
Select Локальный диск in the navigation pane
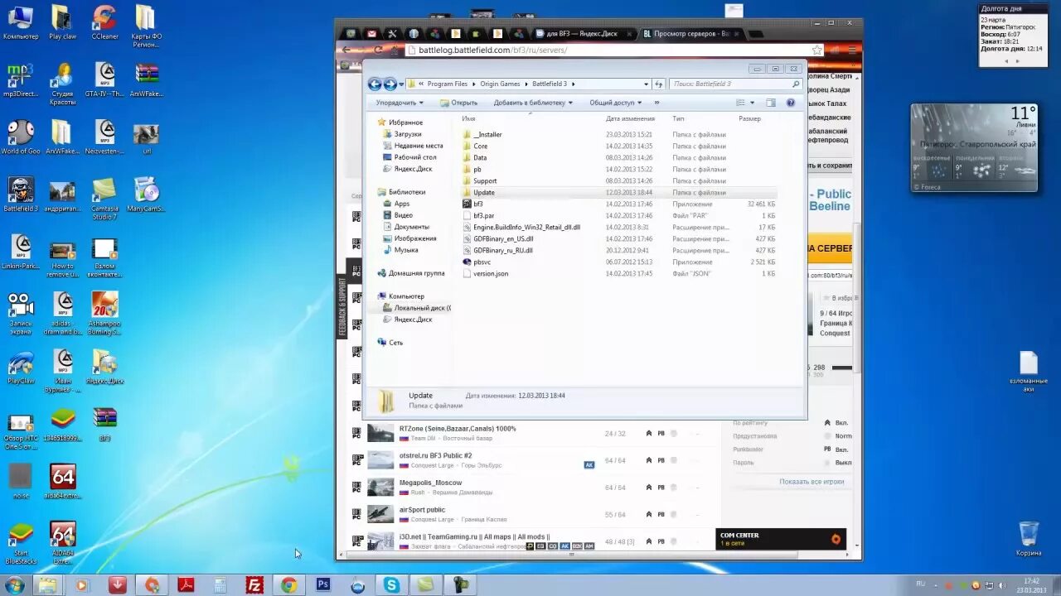click(416, 308)
